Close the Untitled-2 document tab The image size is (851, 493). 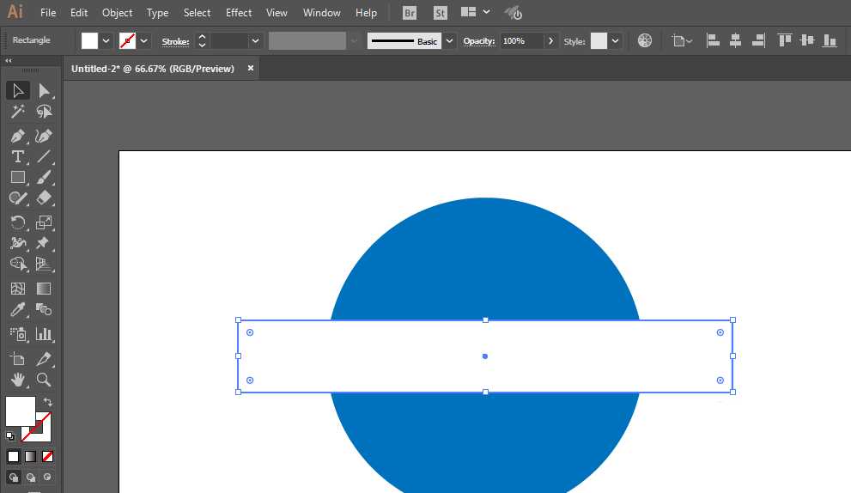click(x=251, y=69)
